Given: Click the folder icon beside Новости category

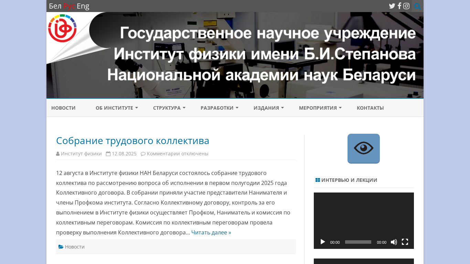Looking at the screenshot, I should pyautogui.click(x=61, y=247).
